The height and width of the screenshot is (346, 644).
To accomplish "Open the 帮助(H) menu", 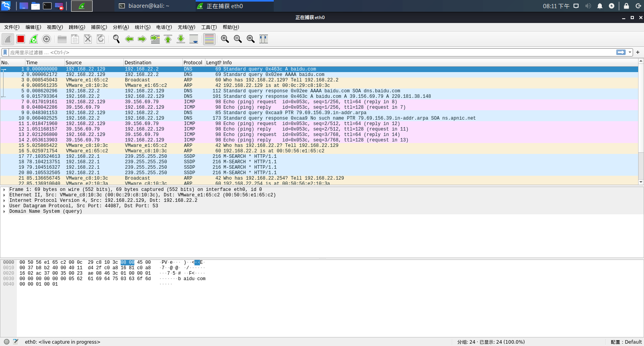I will pyautogui.click(x=231, y=27).
